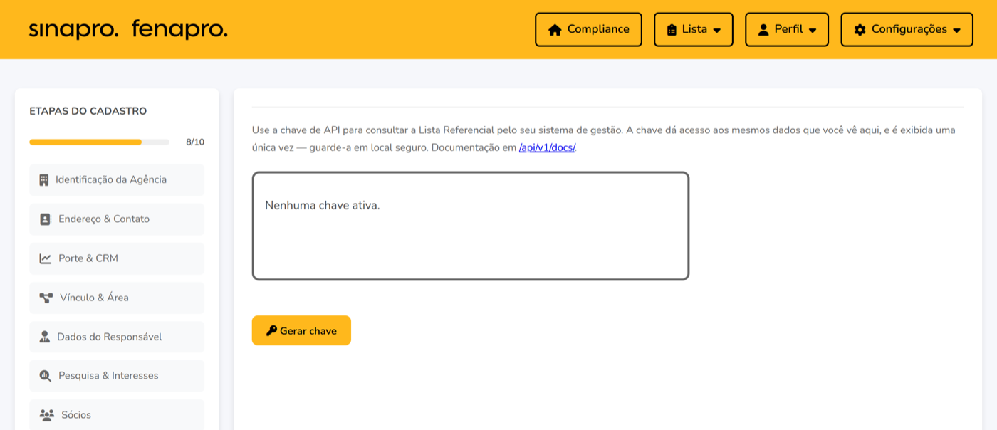This screenshot has height=430, width=997.
Task: Click the clipboard icon next to Lista
Action: (x=672, y=30)
